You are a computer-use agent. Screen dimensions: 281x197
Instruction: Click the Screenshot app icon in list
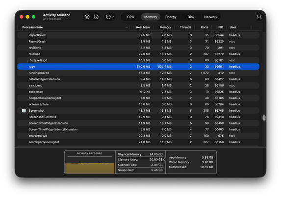[24, 111]
